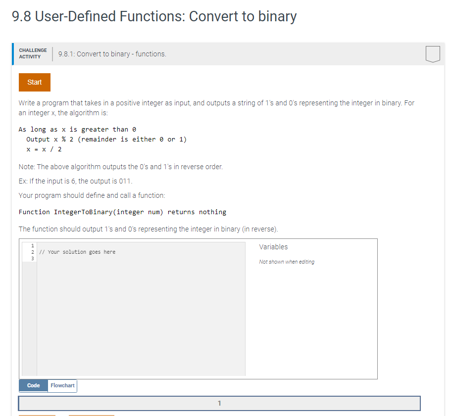Click the completion pennant icon top right
The width and height of the screenshot is (451, 416).
[433, 54]
